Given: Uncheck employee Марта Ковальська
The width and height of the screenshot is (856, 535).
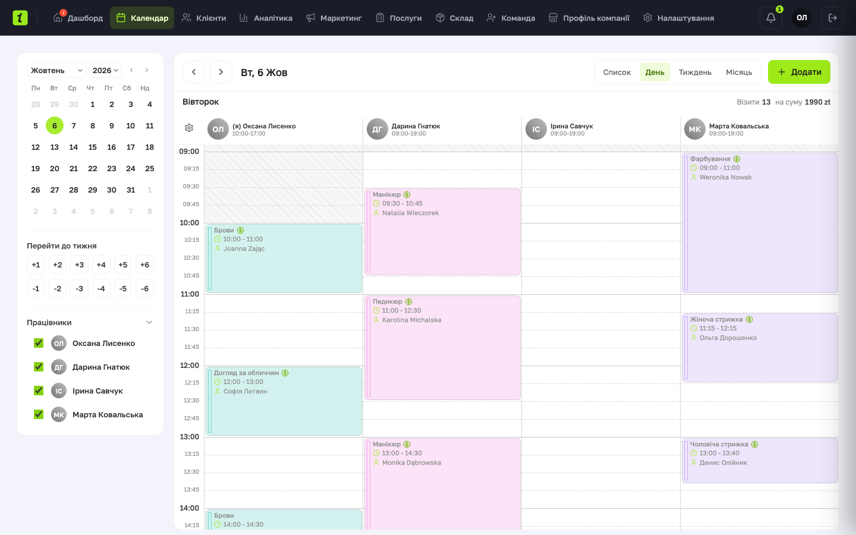Looking at the screenshot, I should tap(39, 414).
